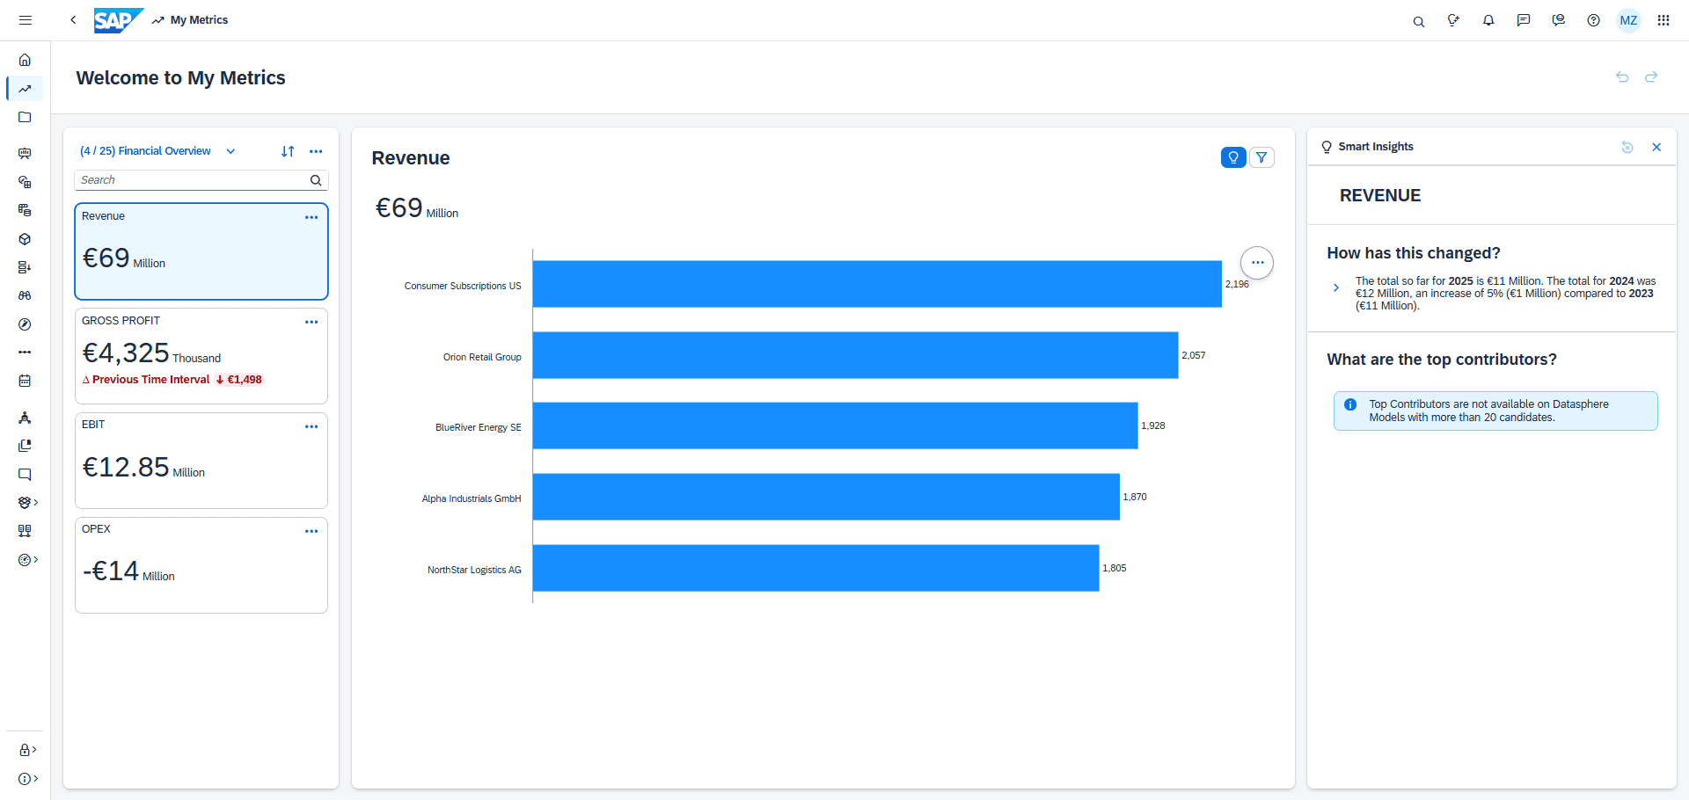The image size is (1689, 800).
Task: Open the Revenue card more options menu
Action: coord(311,217)
